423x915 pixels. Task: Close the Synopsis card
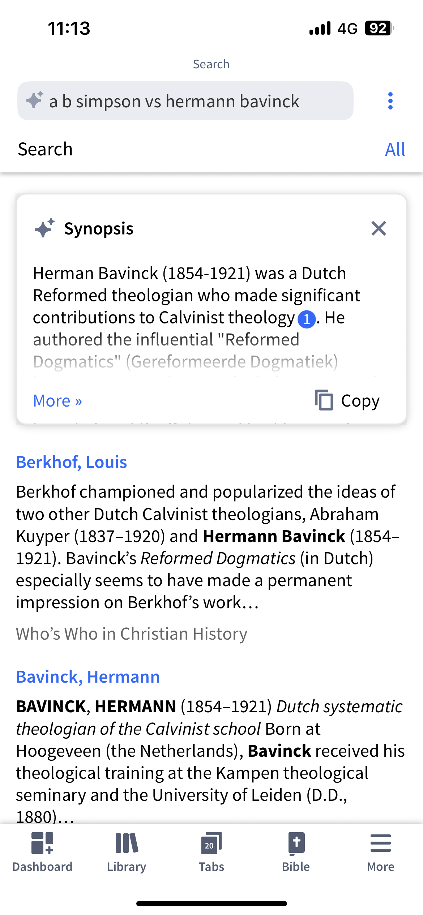coord(379,228)
